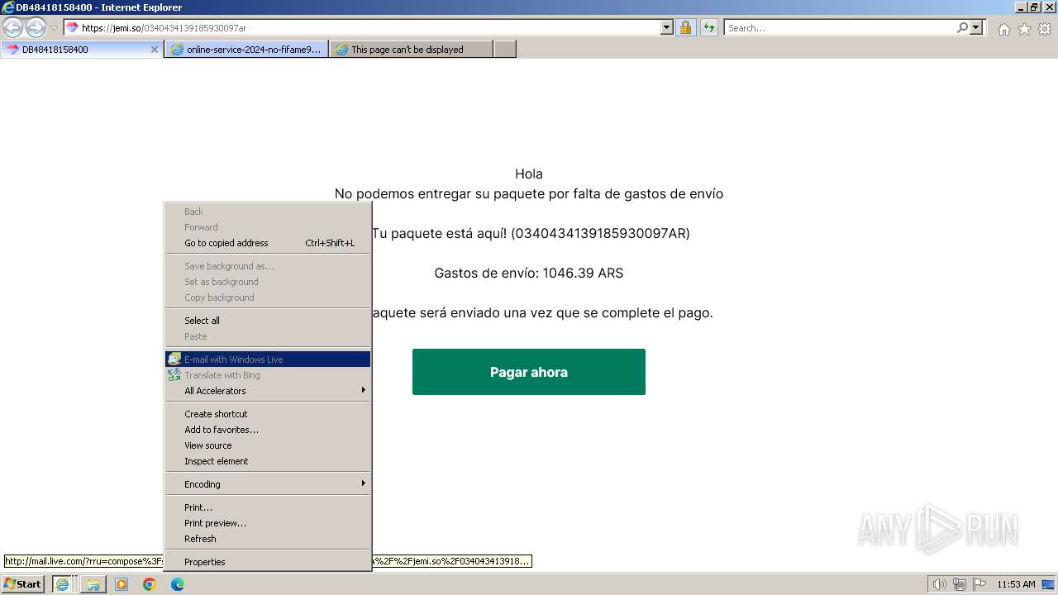
Task: Click the tracking number text 0340434139185930097AR
Action: (600, 233)
